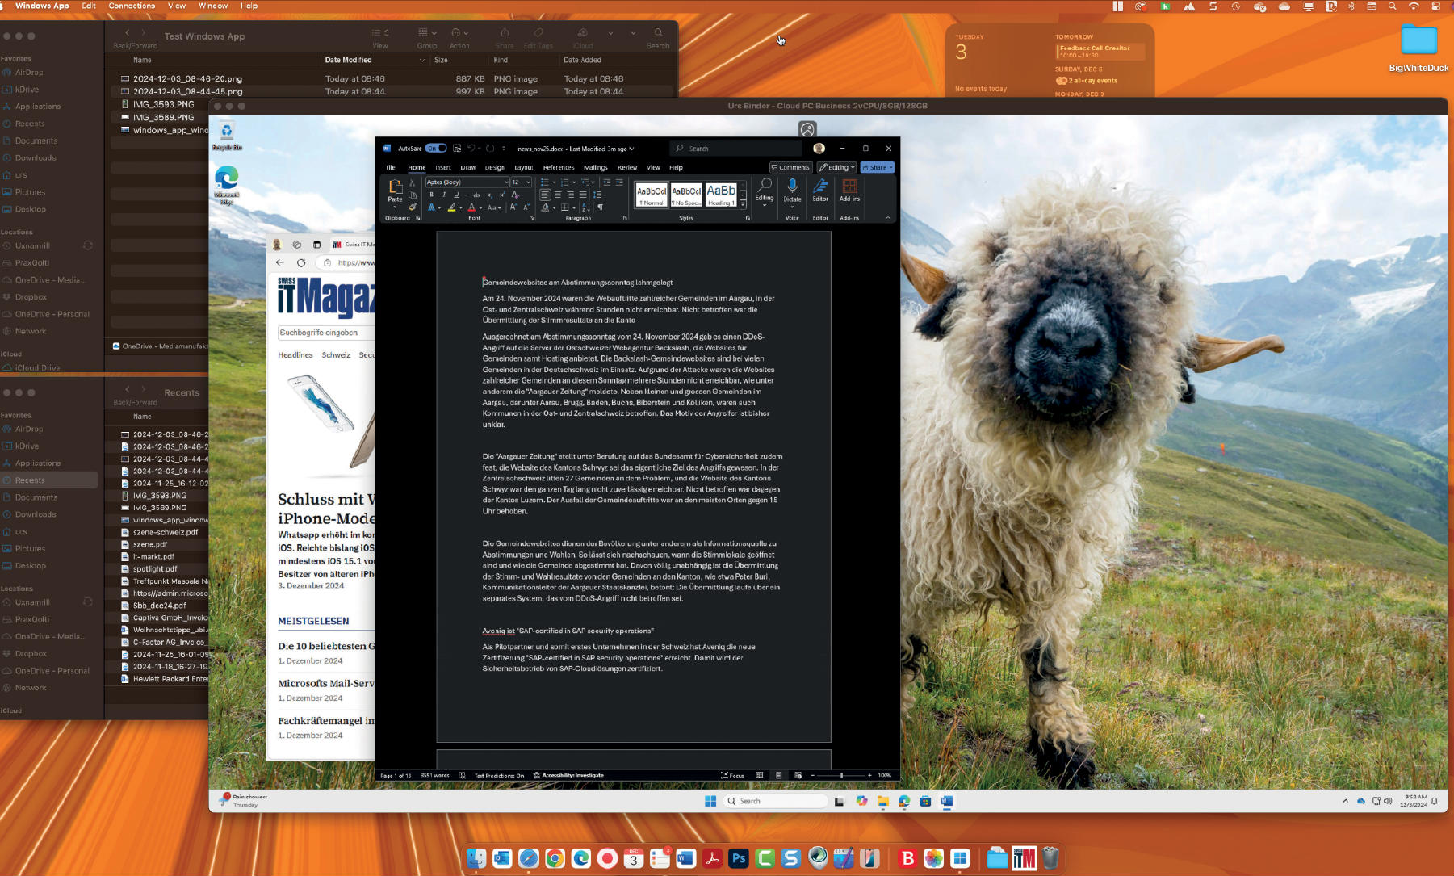This screenshot has width=1454, height=876.
Task: Open the font name dropdown Aptos (Body)
Action: click(507, 182)
